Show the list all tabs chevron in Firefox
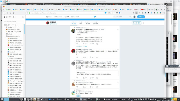The height and width of the screenshot is (101, 180). (164, 9)
